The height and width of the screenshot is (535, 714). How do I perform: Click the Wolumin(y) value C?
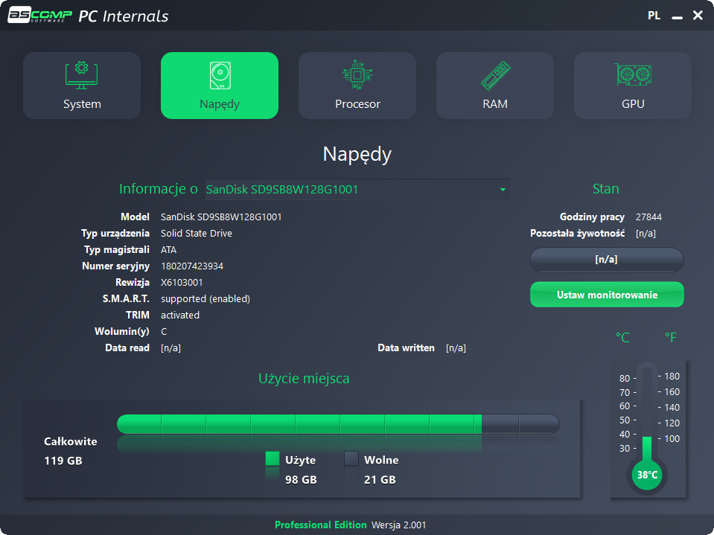pyautogui.click(x=164, y=332)
